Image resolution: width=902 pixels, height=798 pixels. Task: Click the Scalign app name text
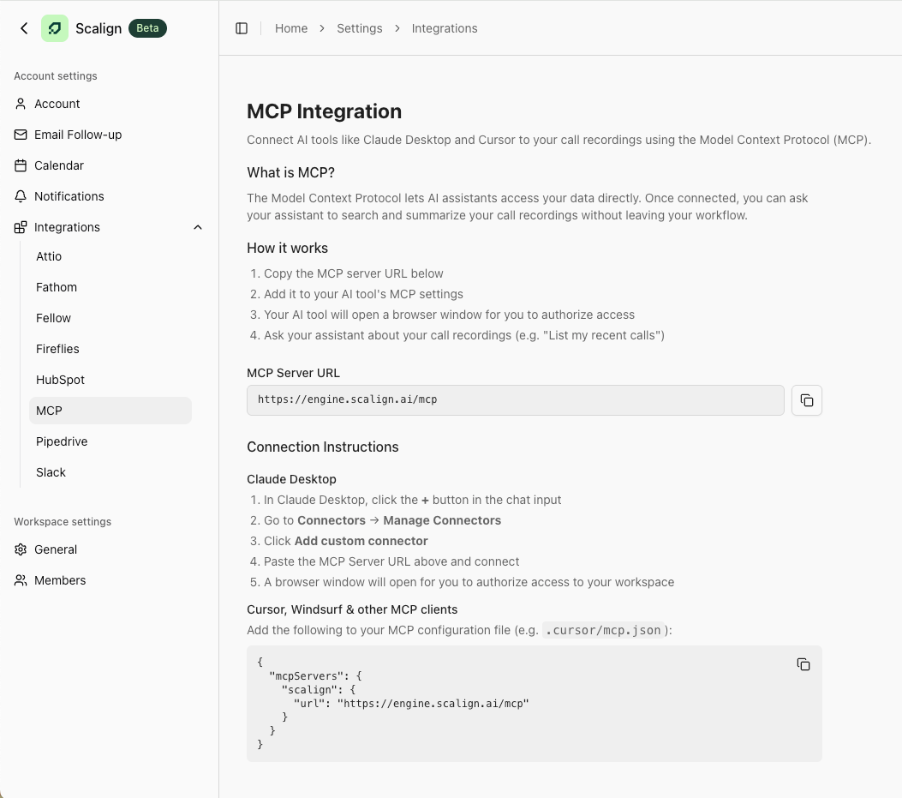(99, 28)
